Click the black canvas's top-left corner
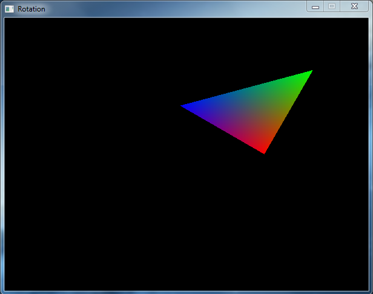 click(6, 19)
